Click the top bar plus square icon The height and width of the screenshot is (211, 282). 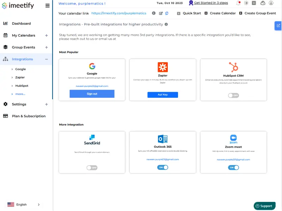click(254, 3)
